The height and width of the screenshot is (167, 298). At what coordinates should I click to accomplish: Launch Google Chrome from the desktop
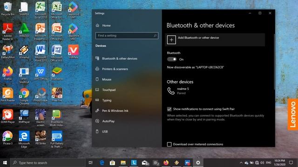(x=24, y=96)
